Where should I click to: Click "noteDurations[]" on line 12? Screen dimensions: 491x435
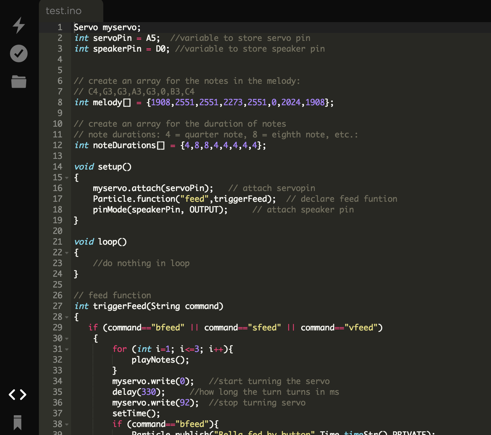click(x=129, y=145)
